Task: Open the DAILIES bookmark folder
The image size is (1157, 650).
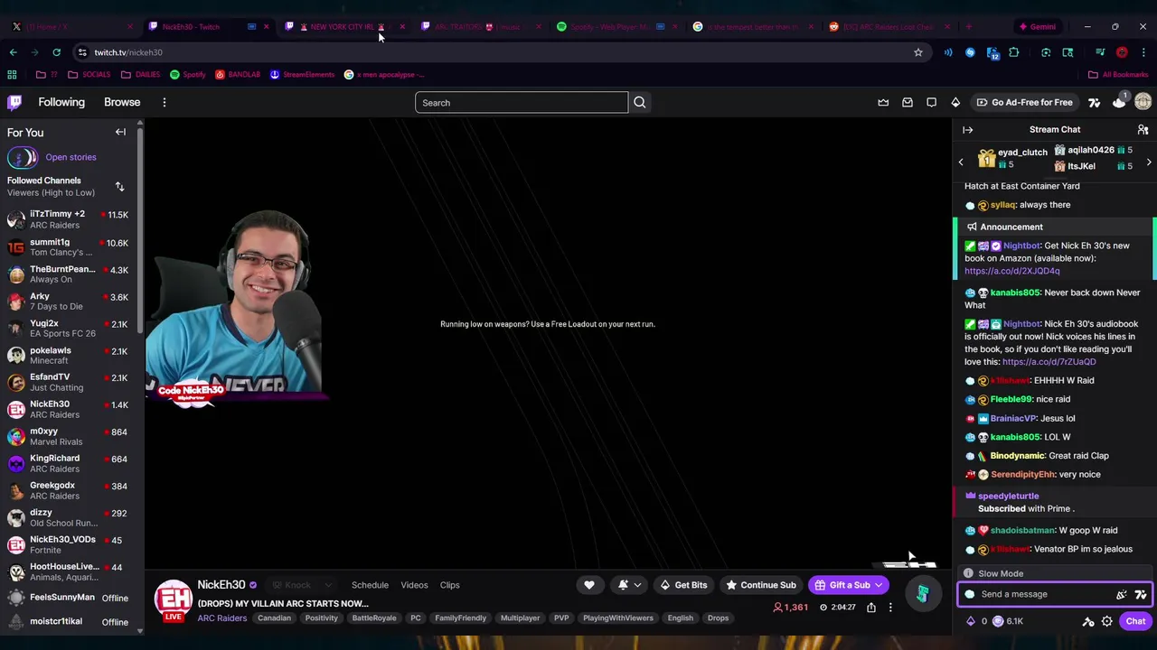Action: 141,75
